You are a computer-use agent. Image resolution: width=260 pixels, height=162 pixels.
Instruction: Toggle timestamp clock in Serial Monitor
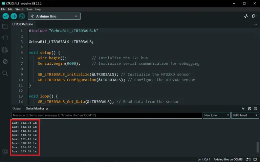coord(250,108)
